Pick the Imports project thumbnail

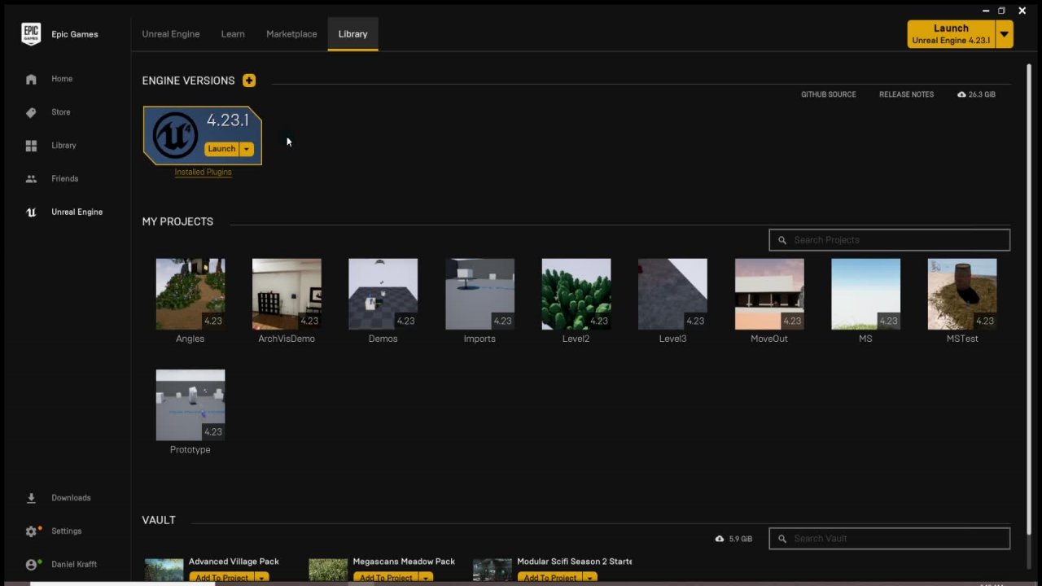479,294
